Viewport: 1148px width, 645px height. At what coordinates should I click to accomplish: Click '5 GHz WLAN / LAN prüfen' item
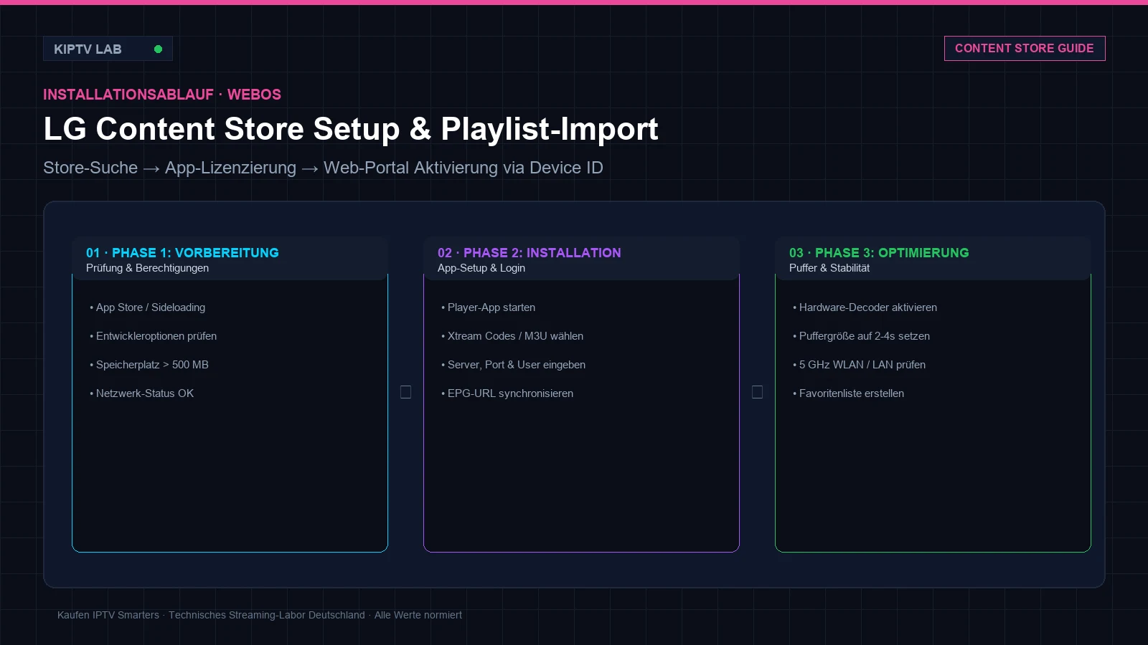pos(860,365)
